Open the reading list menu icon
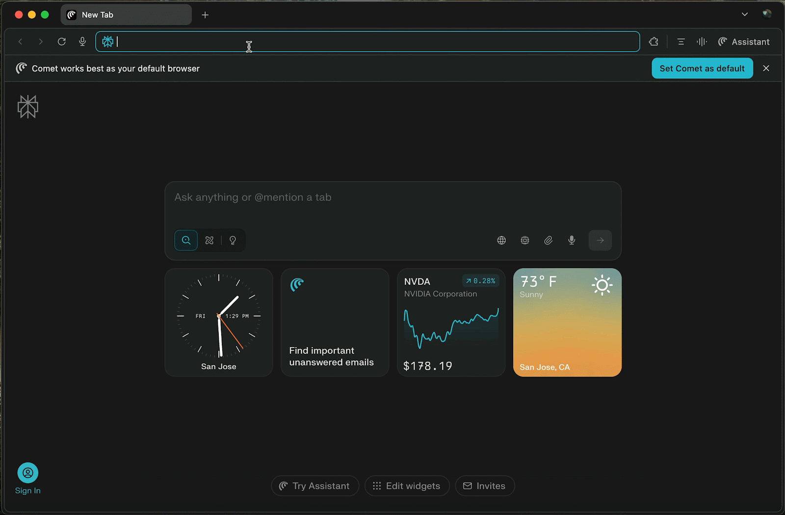The width and height of the screenshot is (785, 515). (680, 42)
